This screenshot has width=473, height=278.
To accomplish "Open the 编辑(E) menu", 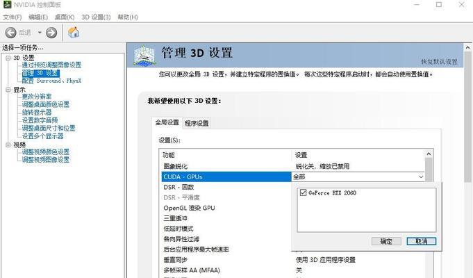I will [38, 17].
